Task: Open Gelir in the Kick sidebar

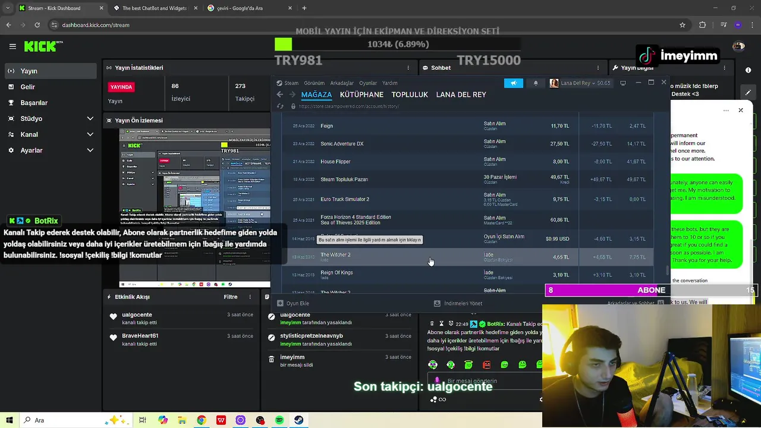Action: (x=50, y=87)
